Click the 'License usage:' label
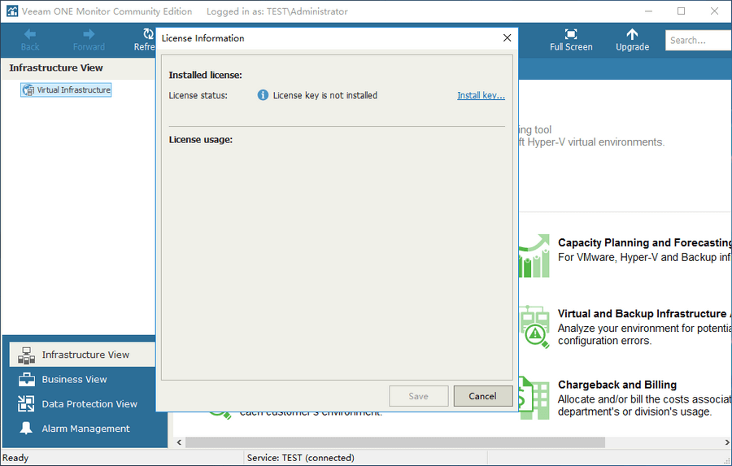Viewport: 732px width, 466px height. (x=201, y=140)
